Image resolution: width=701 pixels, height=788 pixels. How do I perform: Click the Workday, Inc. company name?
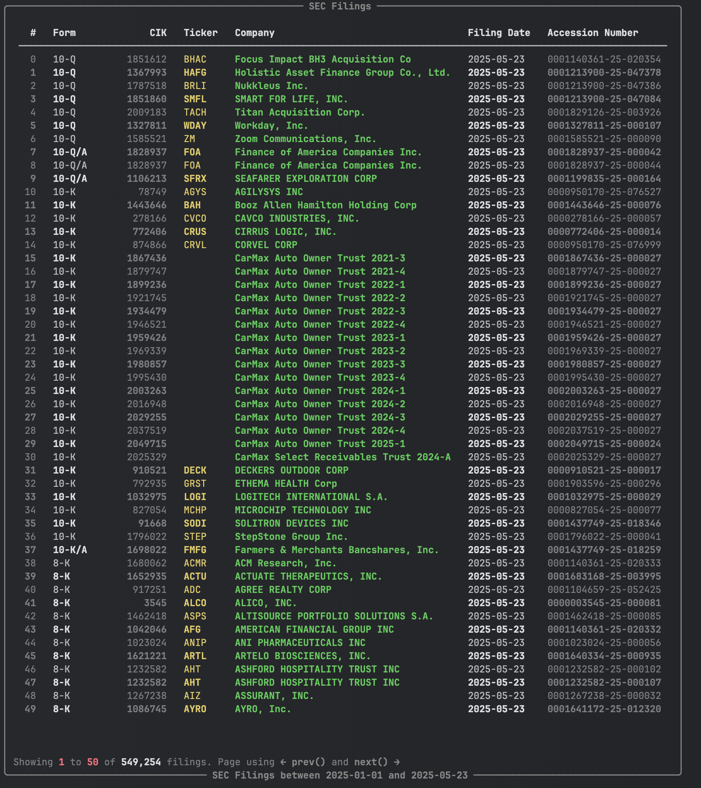[271, 125]
